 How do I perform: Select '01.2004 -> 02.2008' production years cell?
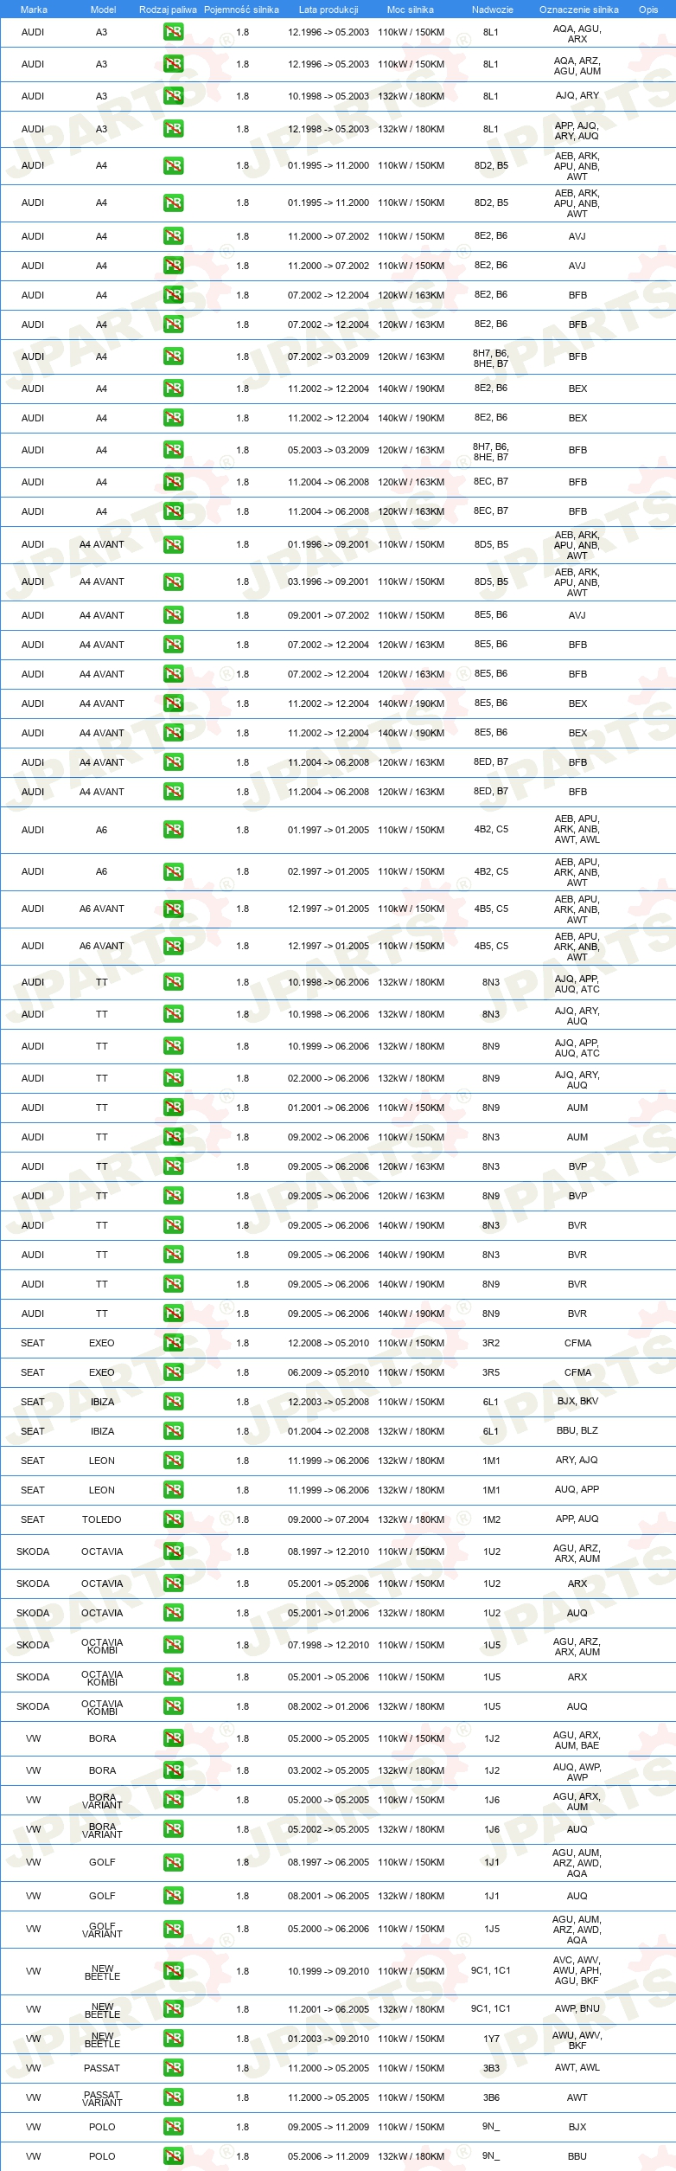328,1432
